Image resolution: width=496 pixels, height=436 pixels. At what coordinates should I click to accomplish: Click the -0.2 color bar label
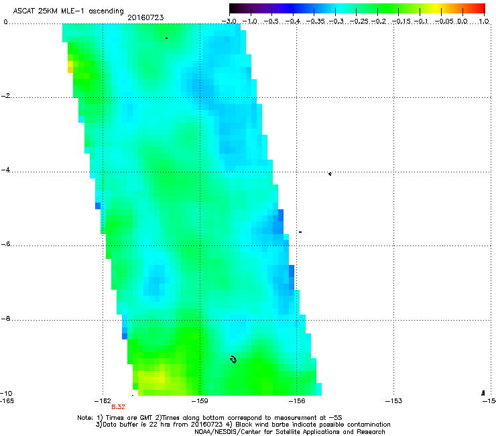(x=379, y=21)
